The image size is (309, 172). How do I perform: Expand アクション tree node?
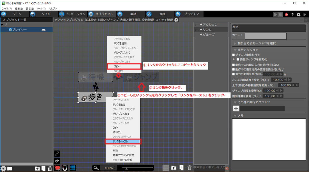[x=196, y=25]
